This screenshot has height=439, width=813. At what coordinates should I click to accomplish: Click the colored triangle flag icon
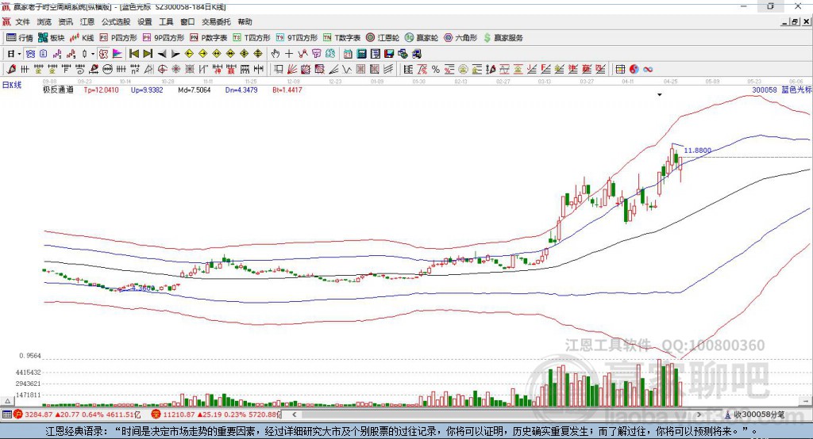118,54
